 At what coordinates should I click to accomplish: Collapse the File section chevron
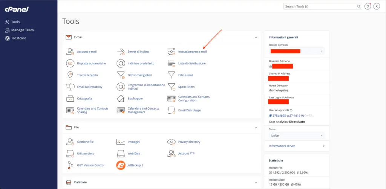point(256,128)
